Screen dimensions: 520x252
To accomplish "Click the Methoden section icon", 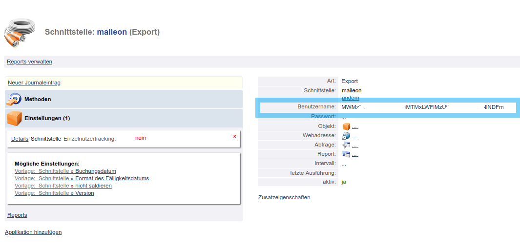I will 14,99.
